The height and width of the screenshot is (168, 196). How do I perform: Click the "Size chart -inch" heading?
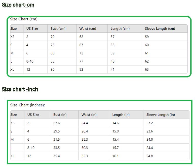(x=20, y=89)
